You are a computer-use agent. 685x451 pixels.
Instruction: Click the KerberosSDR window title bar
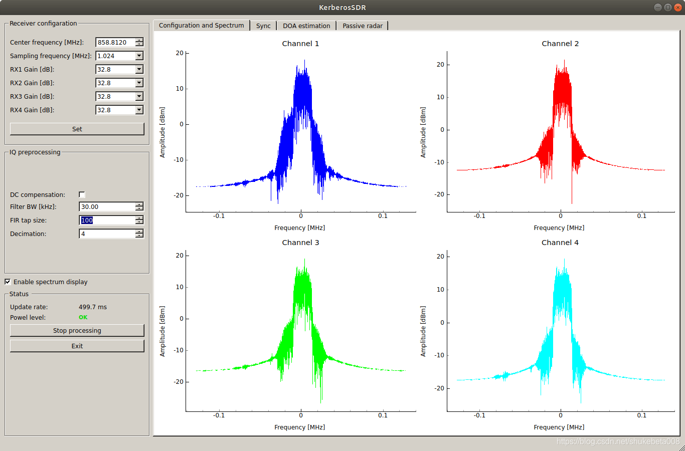point(342,8)
